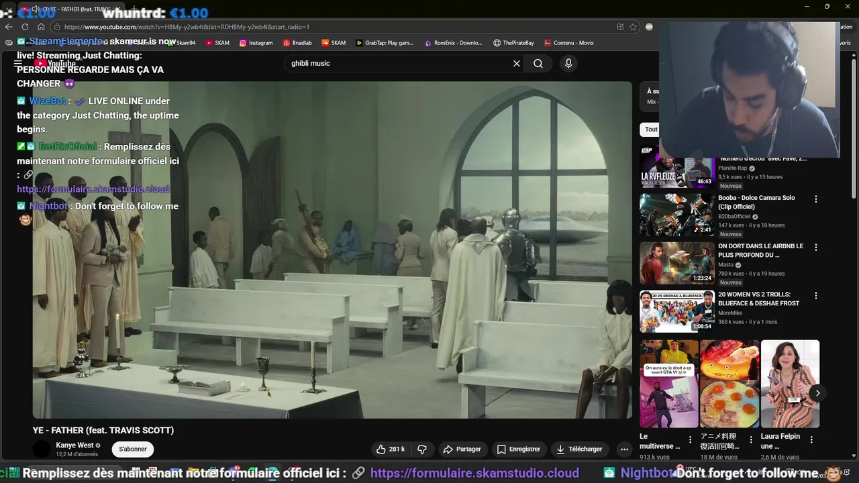Click the Télécharger download button

pos(579,449)
